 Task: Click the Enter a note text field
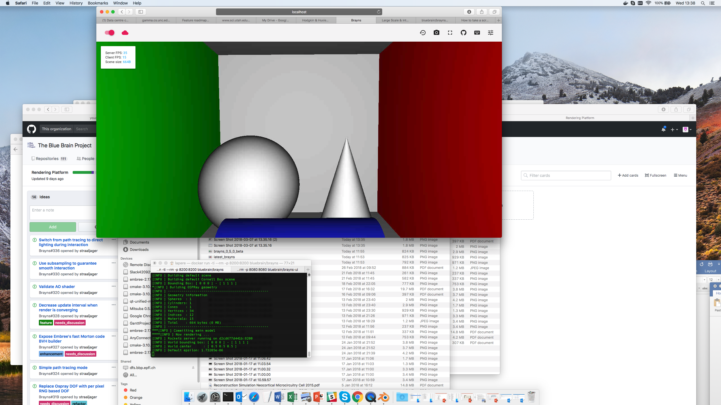pyautogui.click(x=63, y=212)
